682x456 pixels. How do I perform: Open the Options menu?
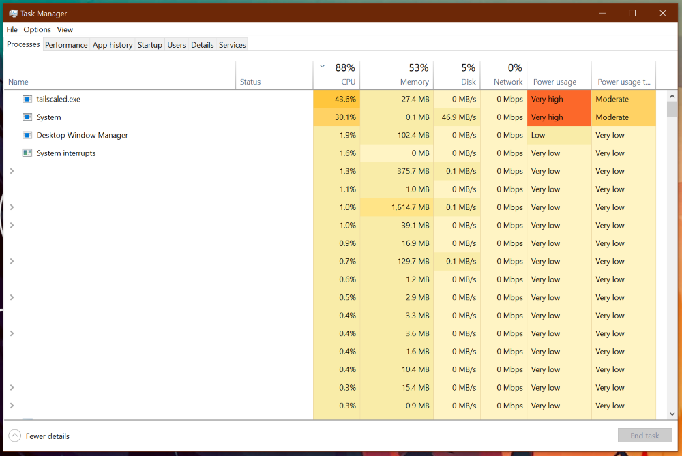pos(37,29)
